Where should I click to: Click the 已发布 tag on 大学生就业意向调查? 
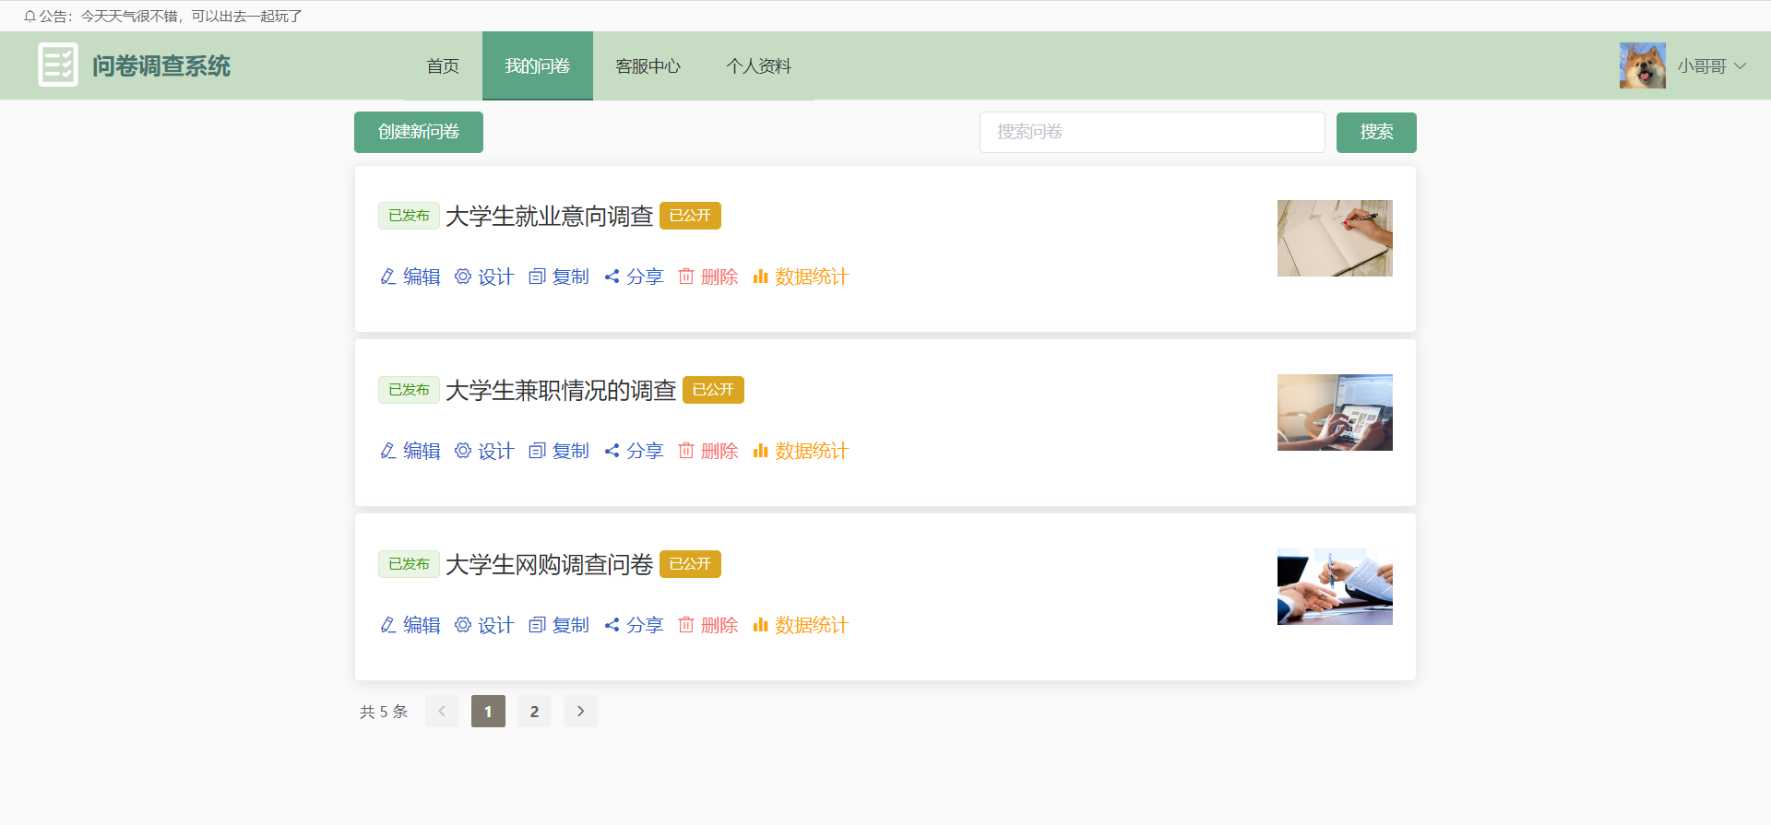point(409,216)
